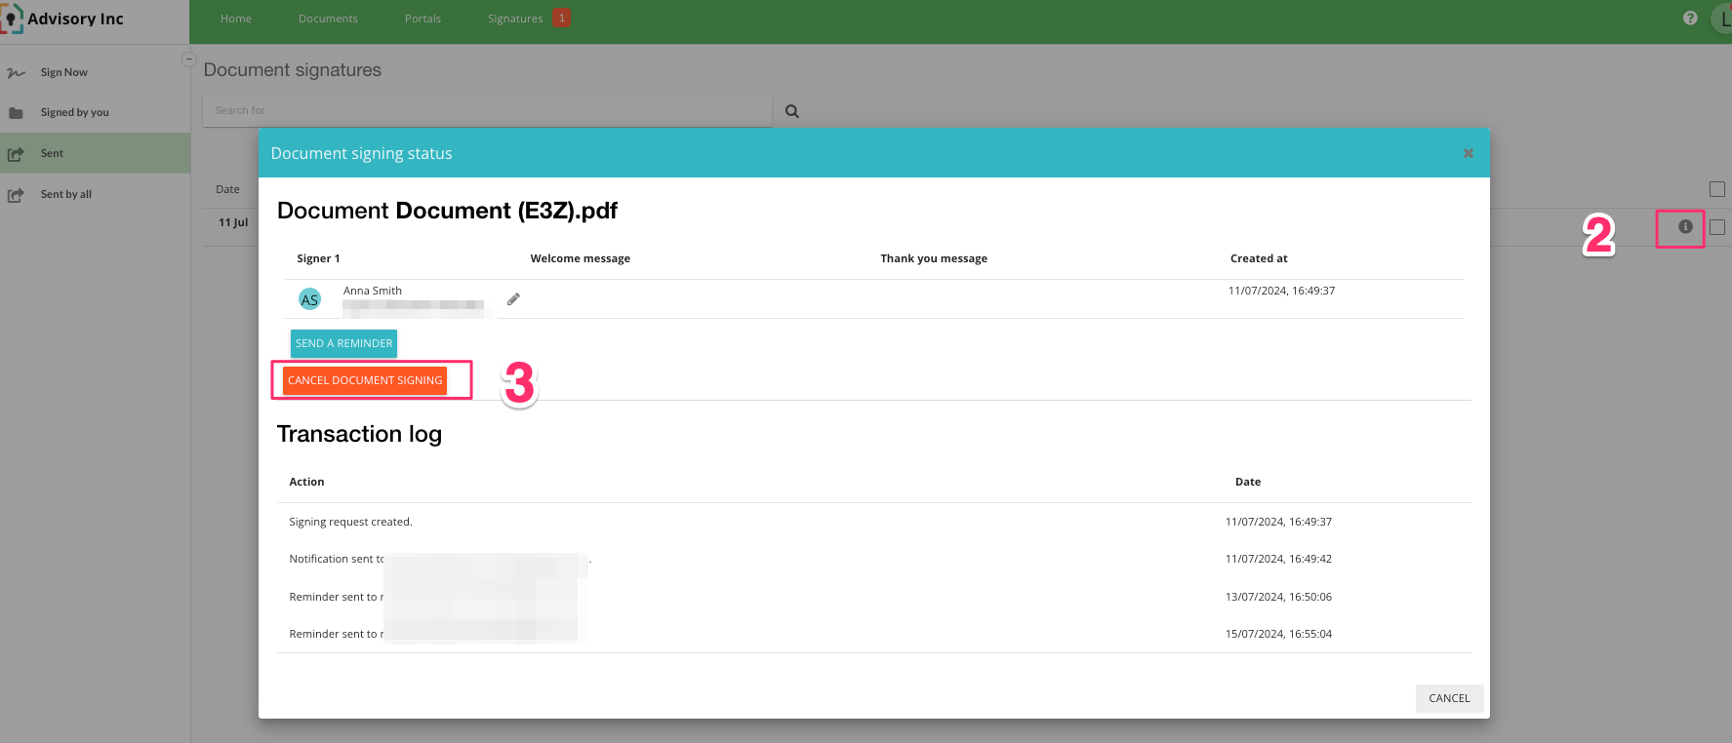The image size is (1732, 743).
Task: Close the Document signing status dialog
Action: tap(1468, 154)
